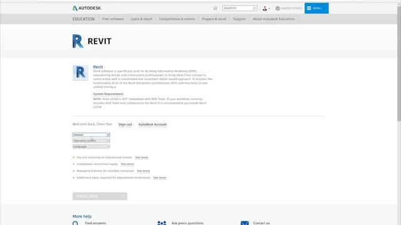Open the Version dropdown
This screenshot has width=401, height=225.
tap(91, 135)
